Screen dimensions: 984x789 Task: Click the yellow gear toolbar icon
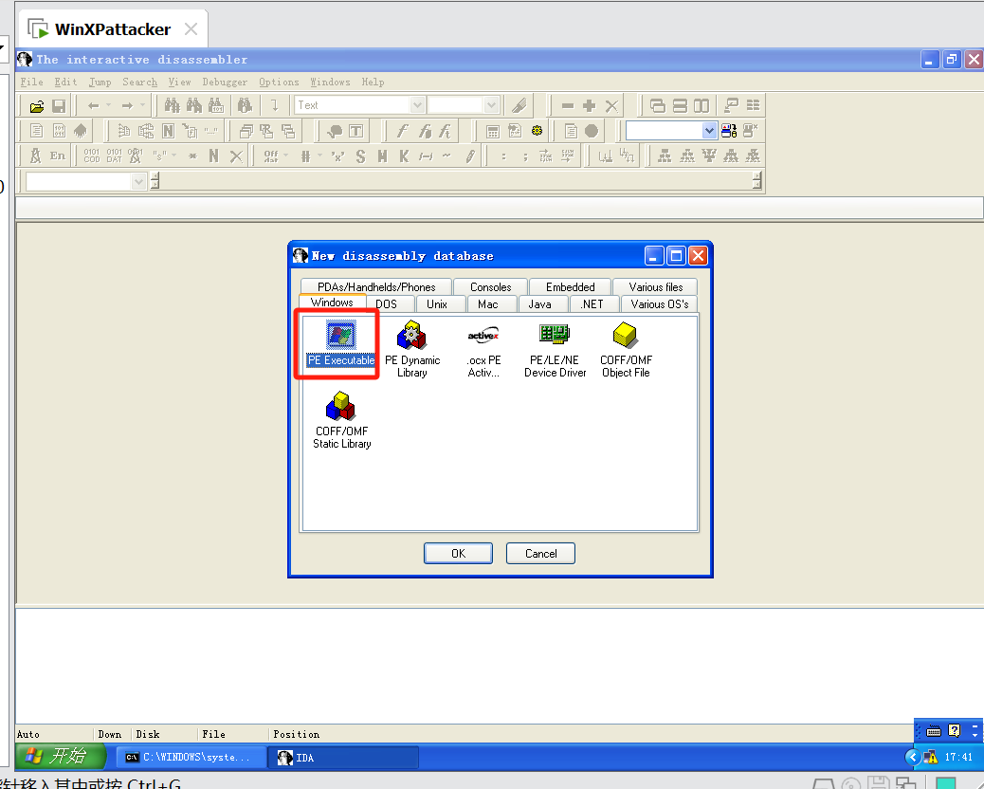(x=537, y=131)
